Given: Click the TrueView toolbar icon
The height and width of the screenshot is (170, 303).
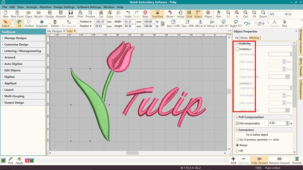Looking at the screenshot, I should pyautogui.click(x=157, y=14).
